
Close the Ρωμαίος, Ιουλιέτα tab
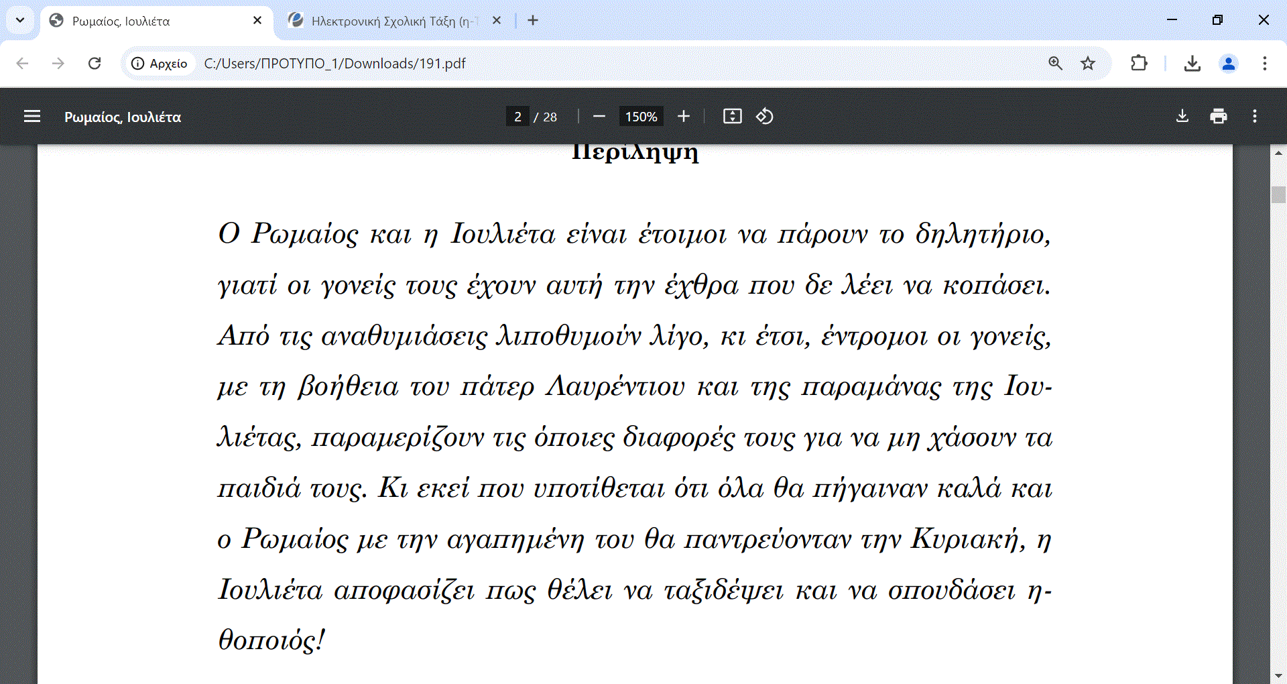point(257,20)
